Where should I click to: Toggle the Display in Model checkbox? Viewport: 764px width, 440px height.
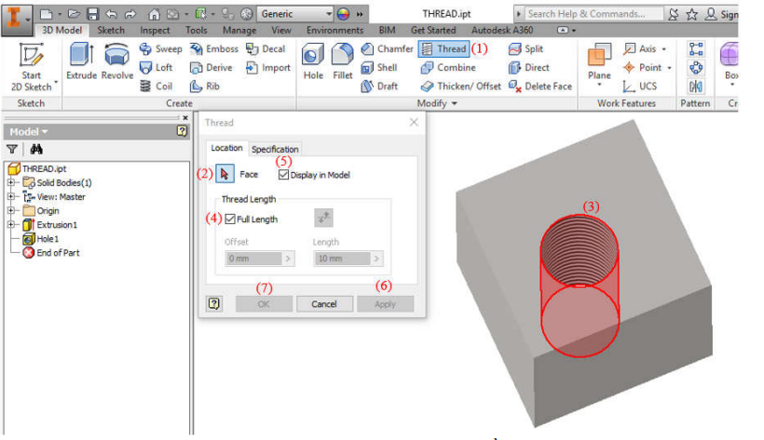click(x=284, y=174)
